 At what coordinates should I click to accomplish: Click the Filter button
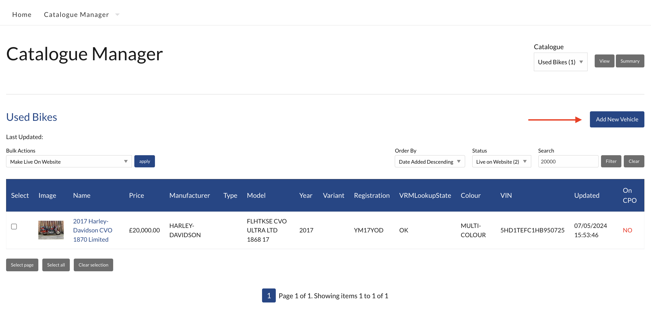coord(611,161)
